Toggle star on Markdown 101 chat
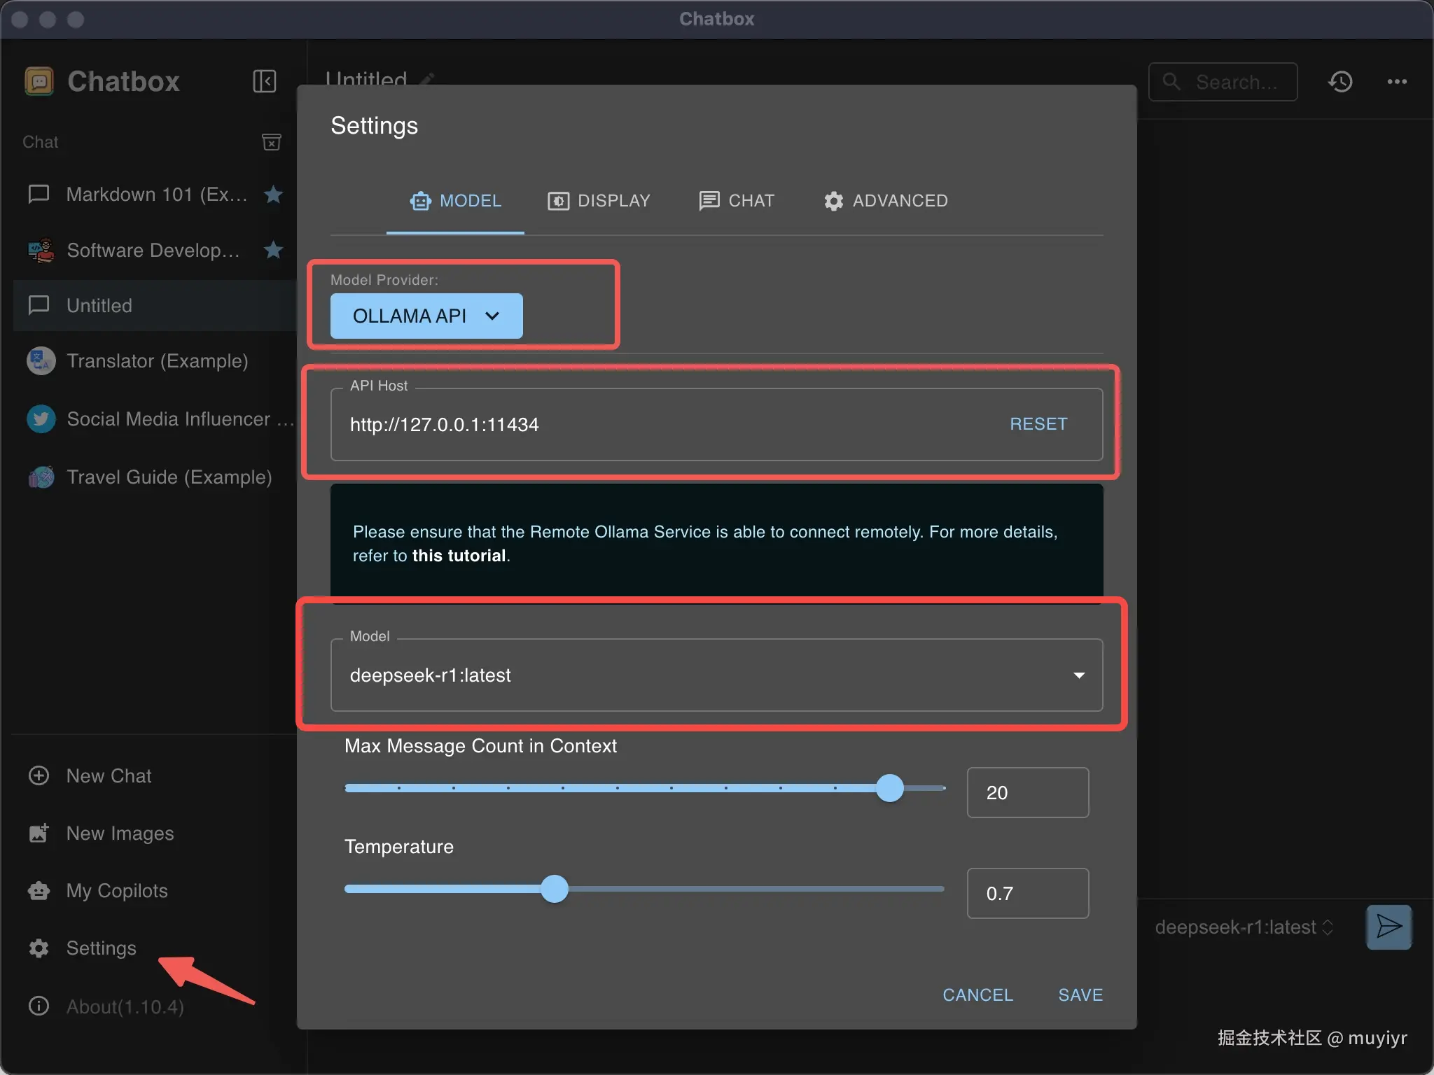The height and width of the screenshot is (1075, 1434). click(x=274, y=194)
